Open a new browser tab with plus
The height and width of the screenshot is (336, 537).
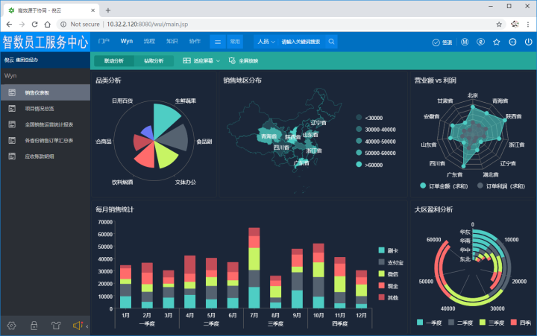point(108,10)
